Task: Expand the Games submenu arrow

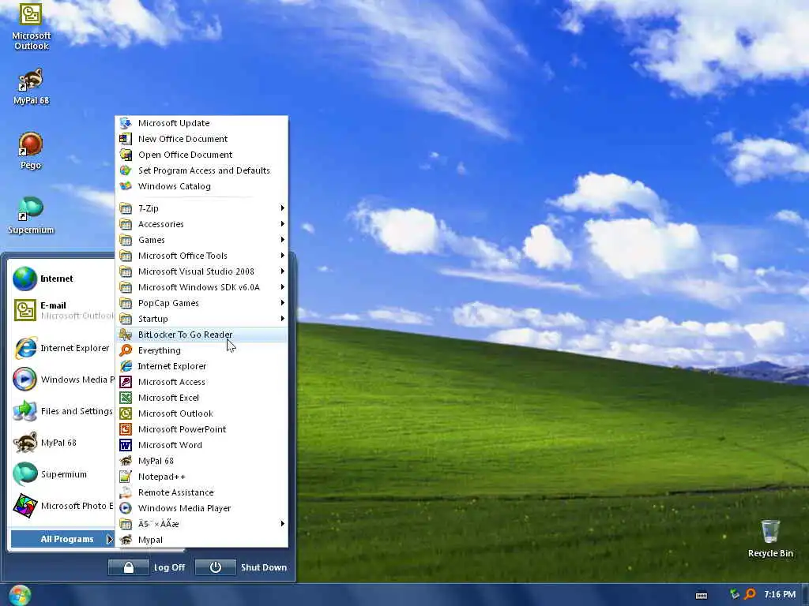Action: [282, 240]
